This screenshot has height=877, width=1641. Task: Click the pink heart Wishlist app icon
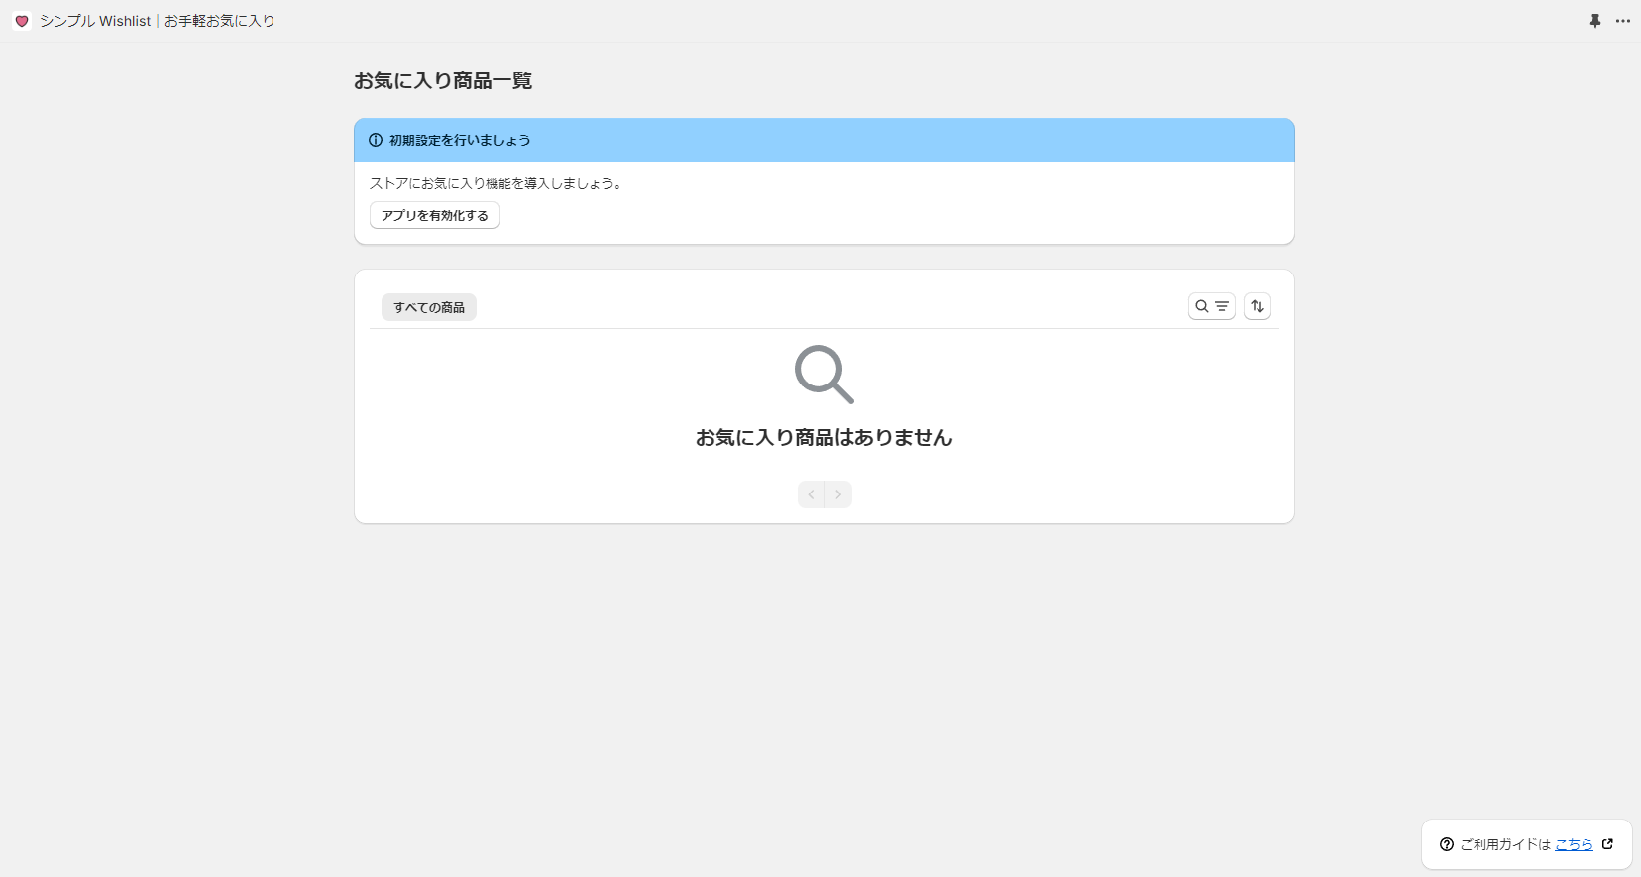point(22,21)
